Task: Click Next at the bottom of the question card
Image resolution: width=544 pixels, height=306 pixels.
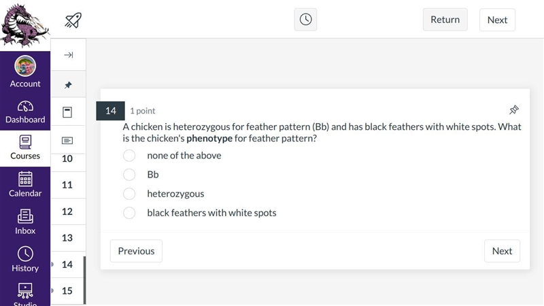Action: tap(502, 251)
